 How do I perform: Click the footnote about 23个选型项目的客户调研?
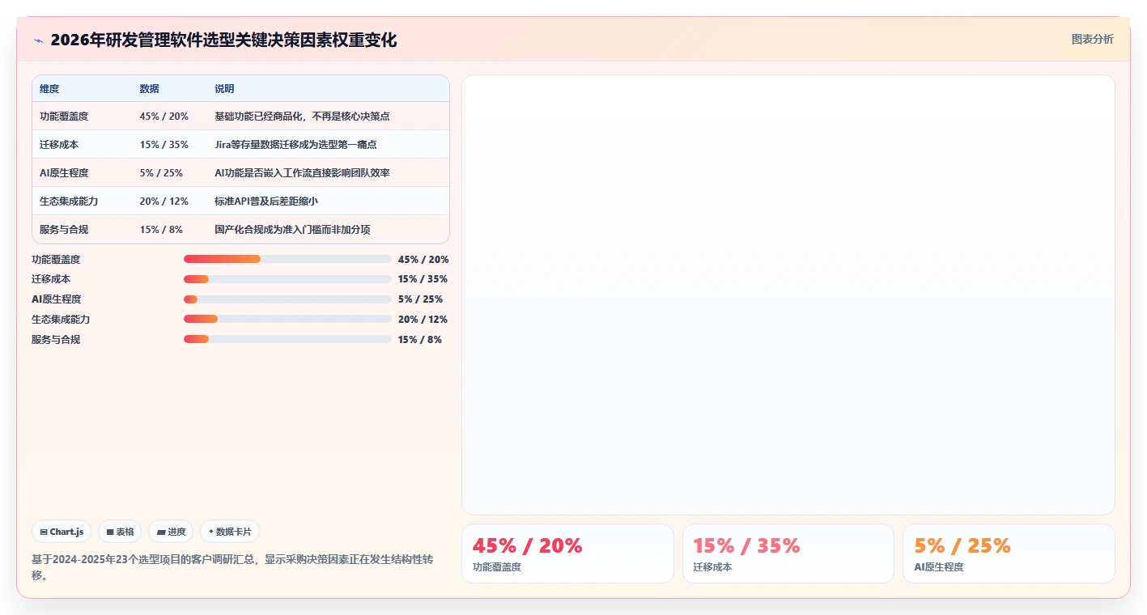click(x=232, y=567)
